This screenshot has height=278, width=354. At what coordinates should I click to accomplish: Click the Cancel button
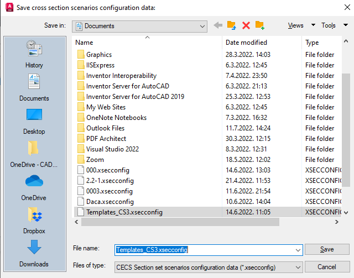click(327, 266)
